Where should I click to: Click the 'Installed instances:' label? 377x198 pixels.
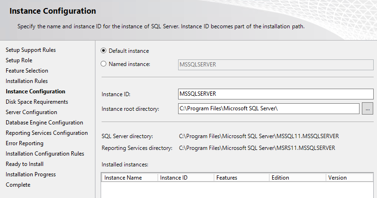click(125, 165)
